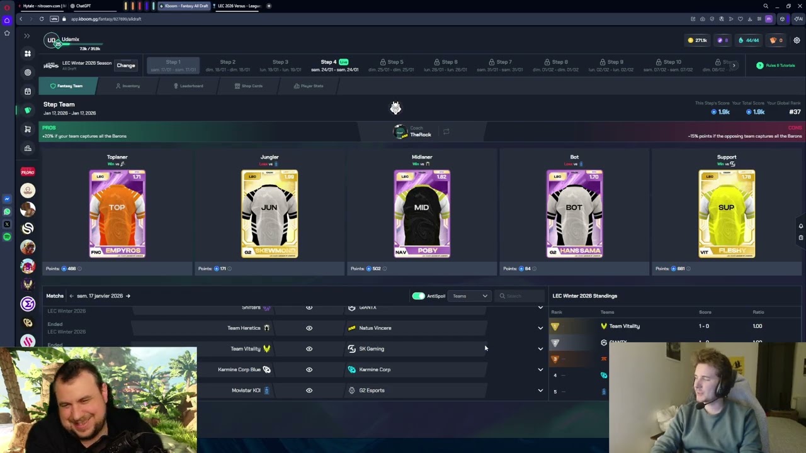The width and height of the screenshot is (806, 453).
Task: Click the match search field
Action: pyautogui.click(x=520, y=296)
